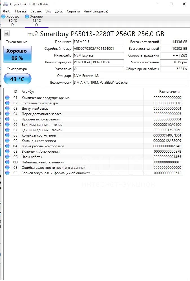Image resolution: width=190 pixels, height=281 pixels.
Task: Click the serial number field A0D6070802A704434001
Action: [x=98, y=49]
